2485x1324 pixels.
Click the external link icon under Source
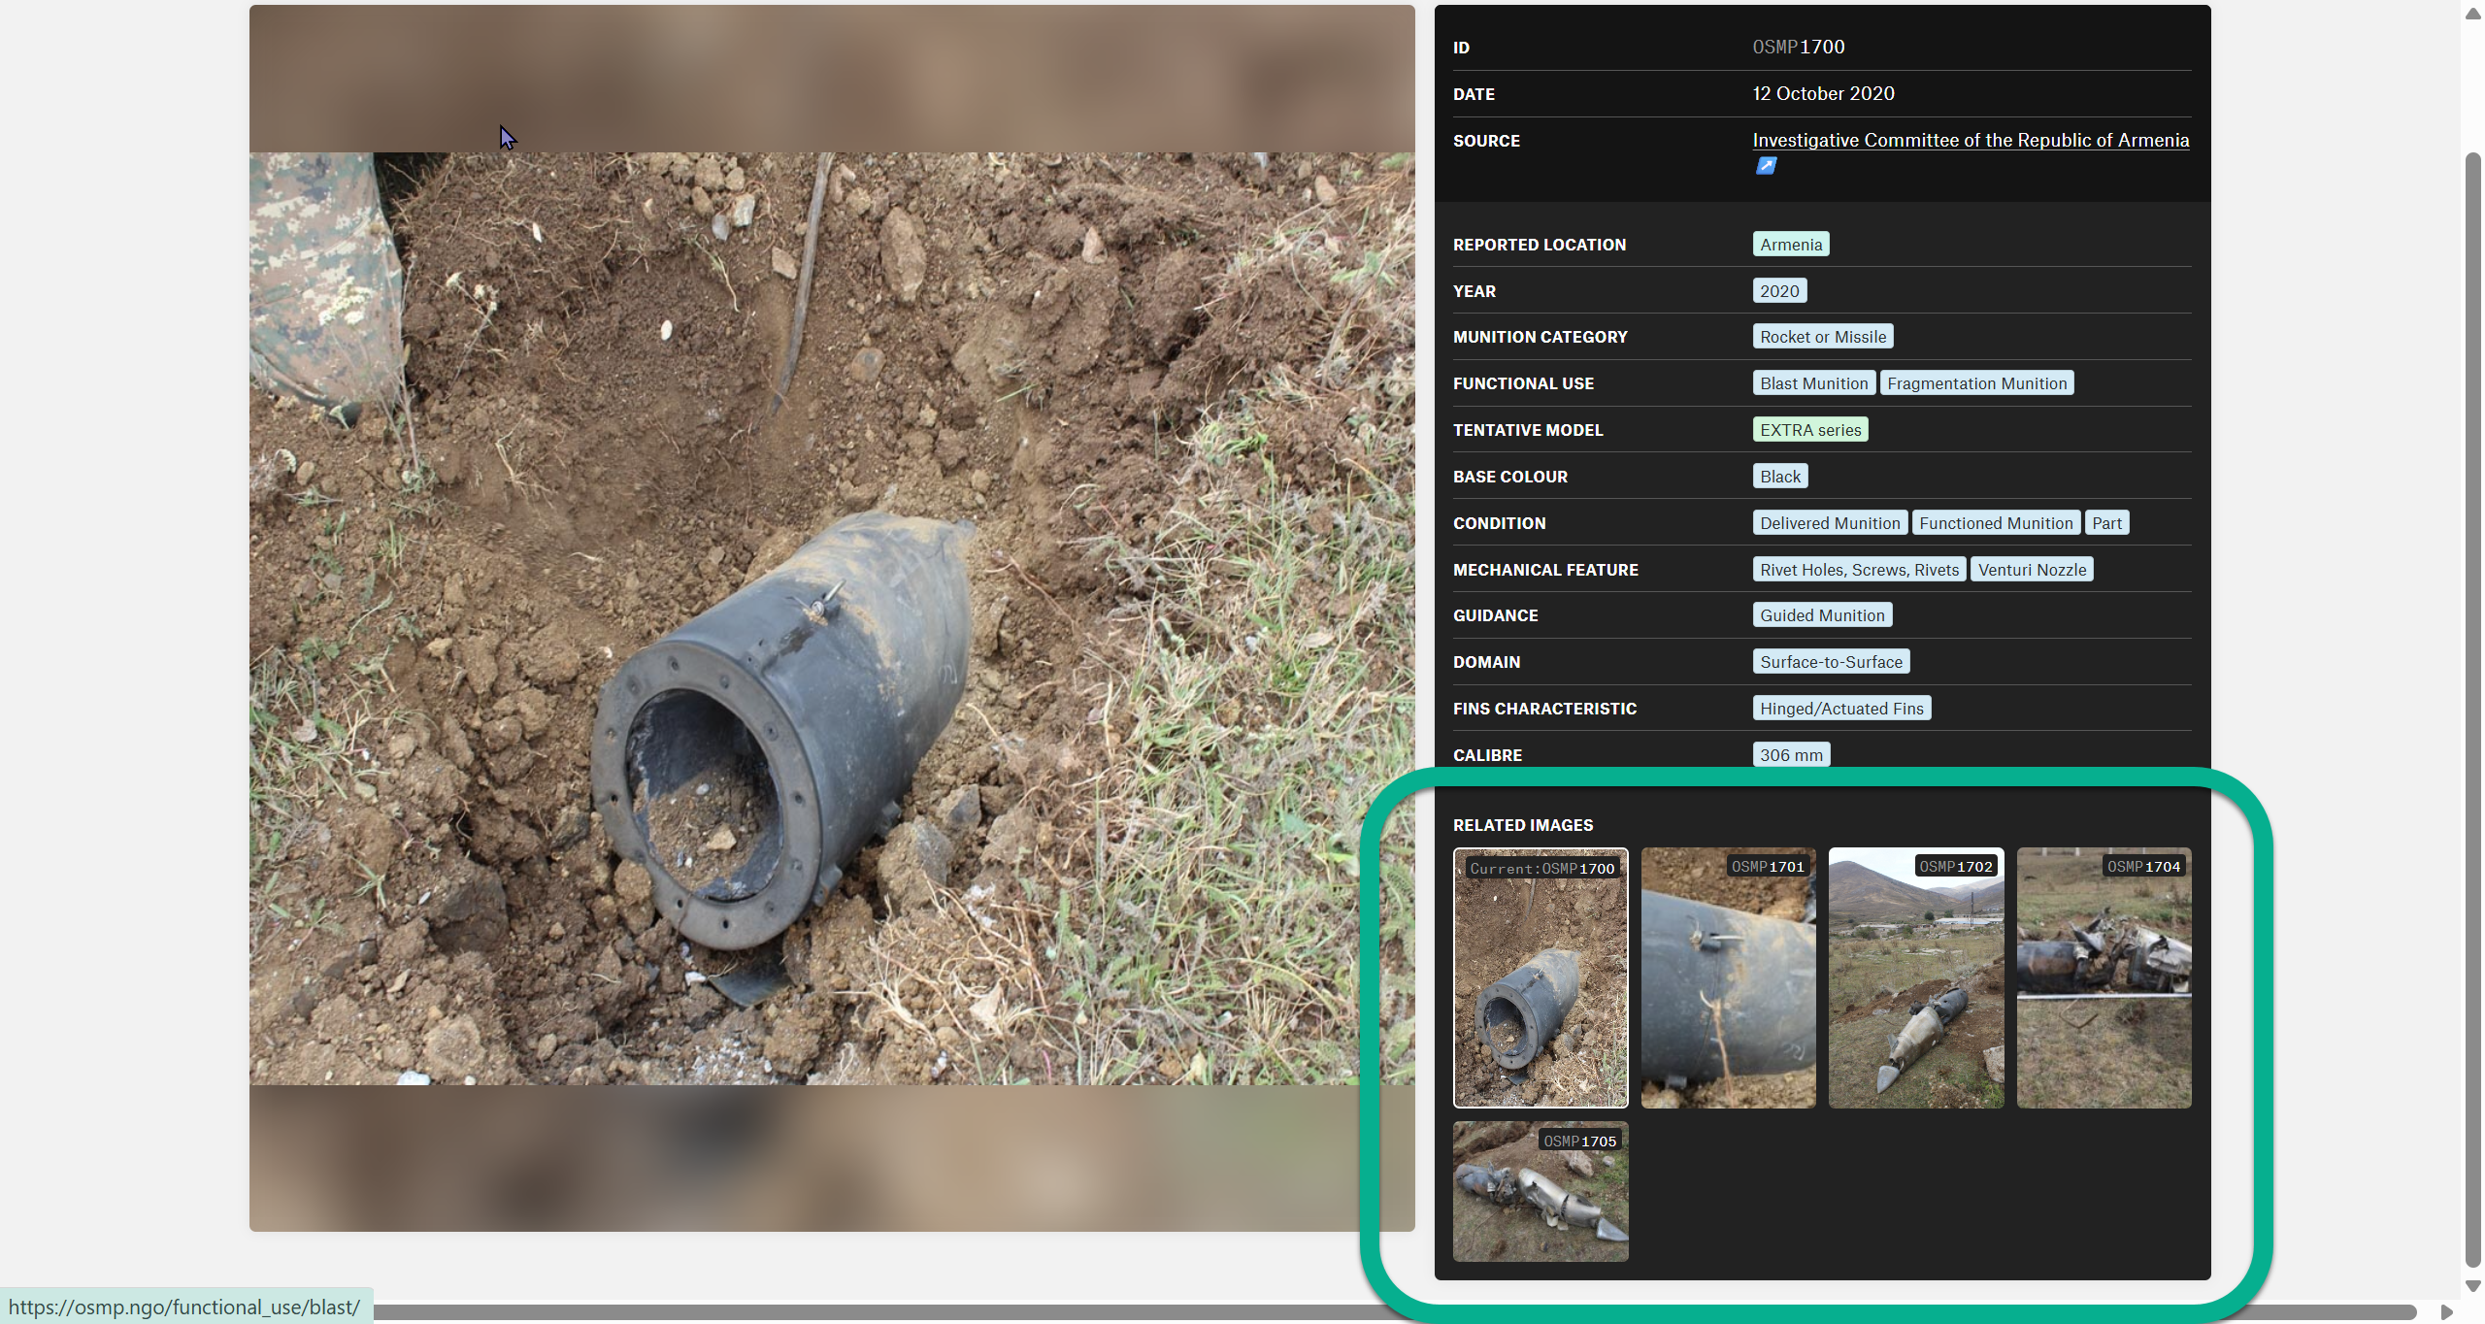point(1766,166)
